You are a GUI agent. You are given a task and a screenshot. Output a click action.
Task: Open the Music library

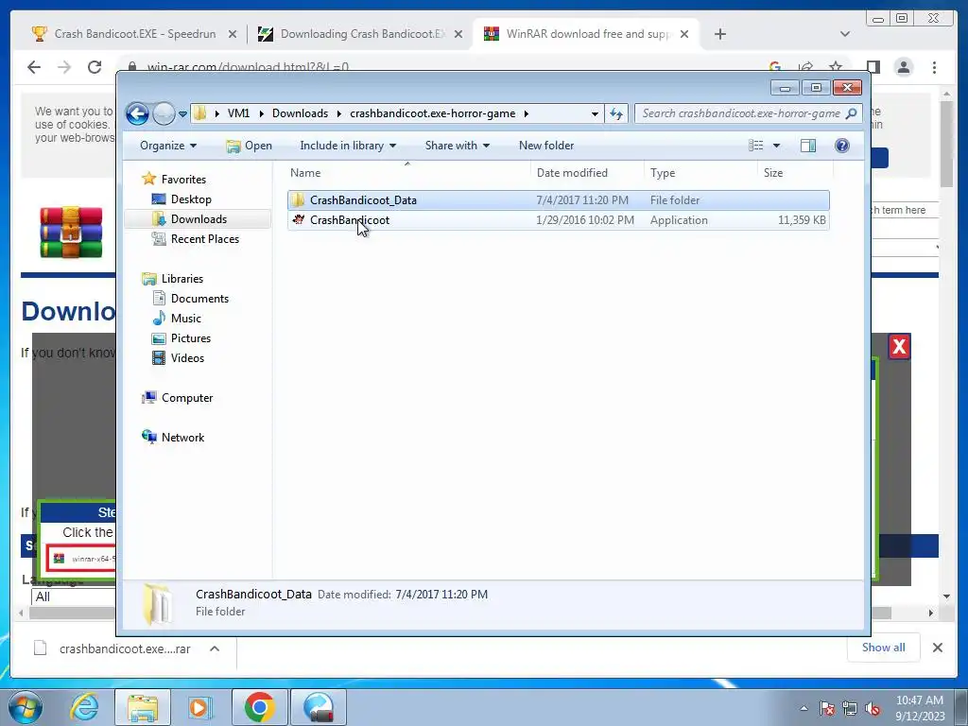pyautogui.click(x=186, y=319)
